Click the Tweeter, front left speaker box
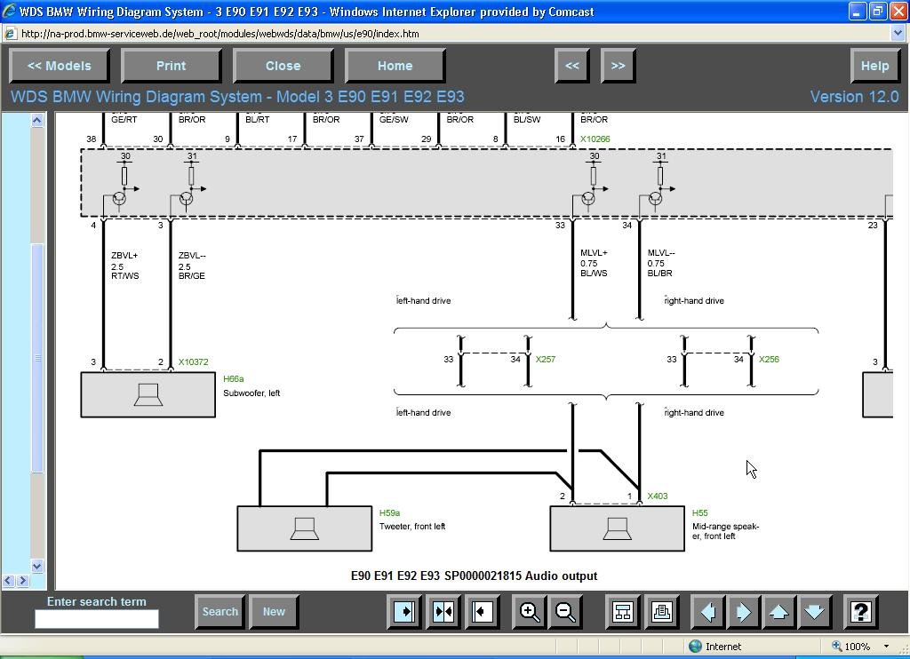910x659 pixels. pos(305,528)
